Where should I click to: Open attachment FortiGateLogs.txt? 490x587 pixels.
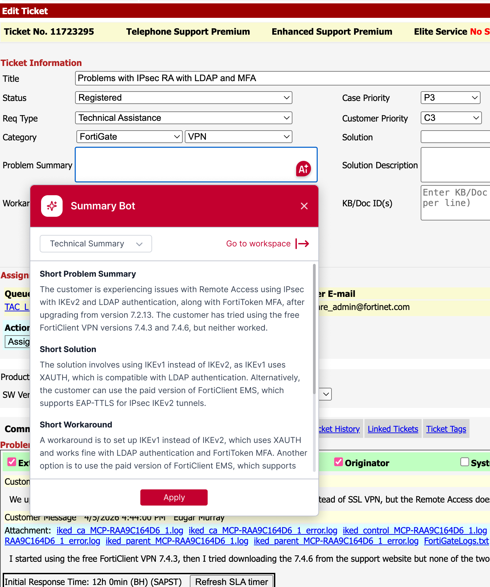(456, 541)
